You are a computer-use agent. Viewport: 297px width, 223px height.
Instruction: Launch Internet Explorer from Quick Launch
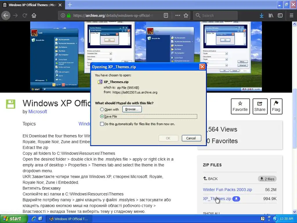pyautogui.click(x=34, y=219)
